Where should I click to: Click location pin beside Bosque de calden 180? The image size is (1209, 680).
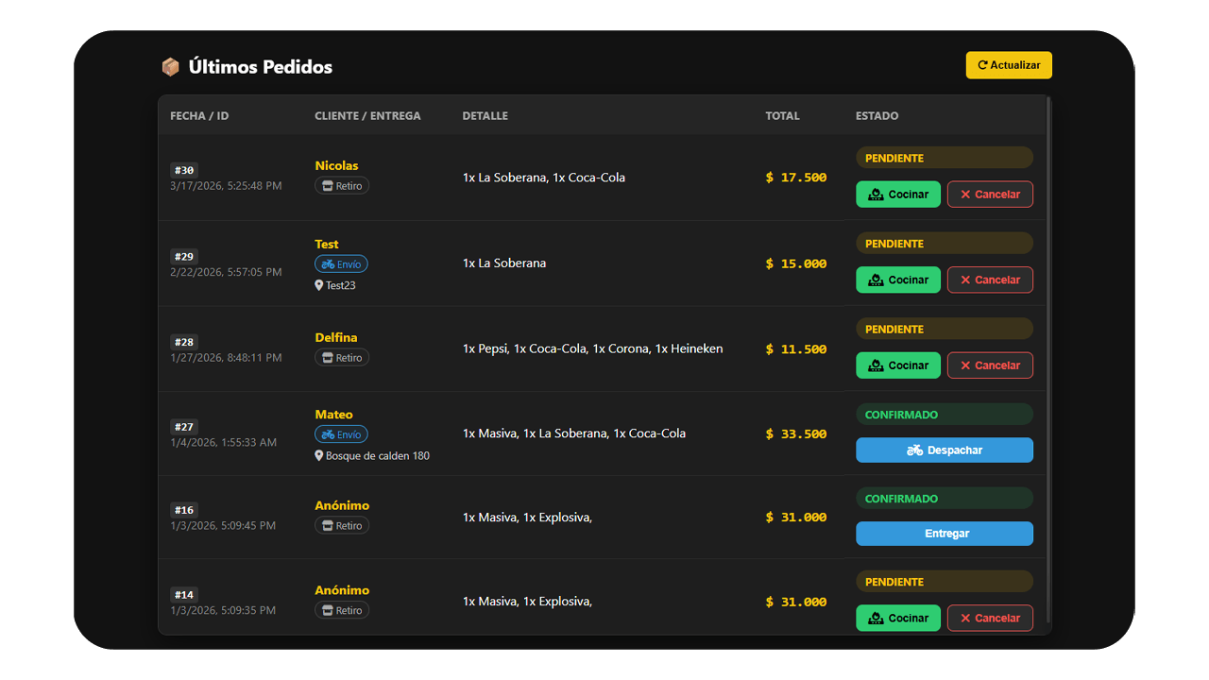(x=319, y=455)
